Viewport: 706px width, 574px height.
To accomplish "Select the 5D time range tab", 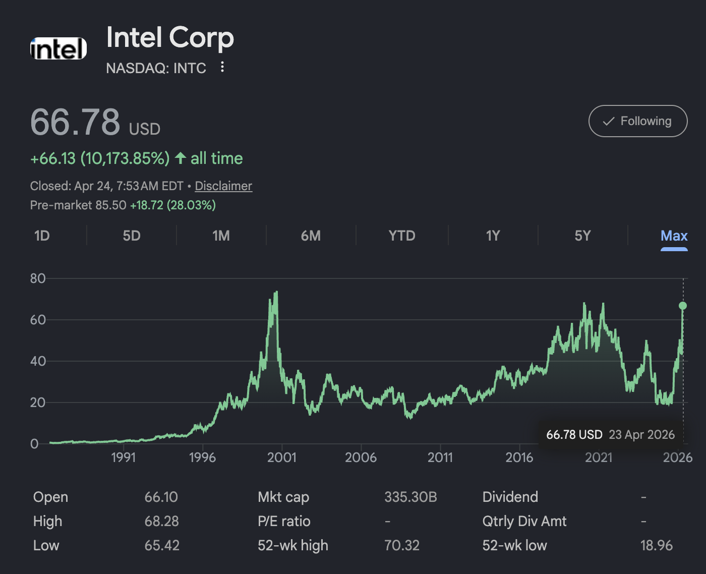I will coord(132,236).
